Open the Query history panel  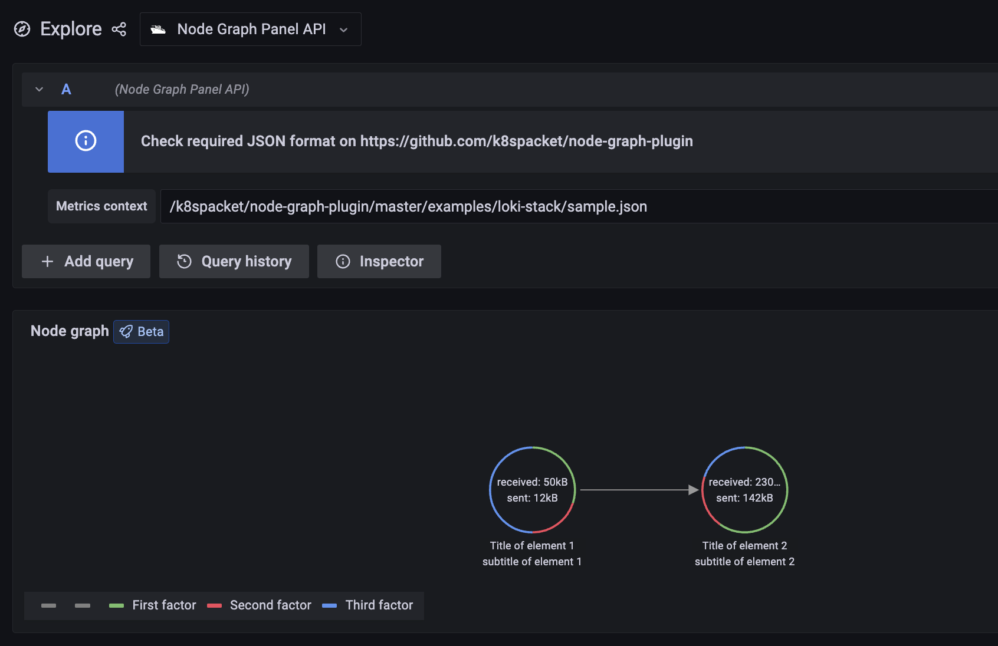(234, 261)
